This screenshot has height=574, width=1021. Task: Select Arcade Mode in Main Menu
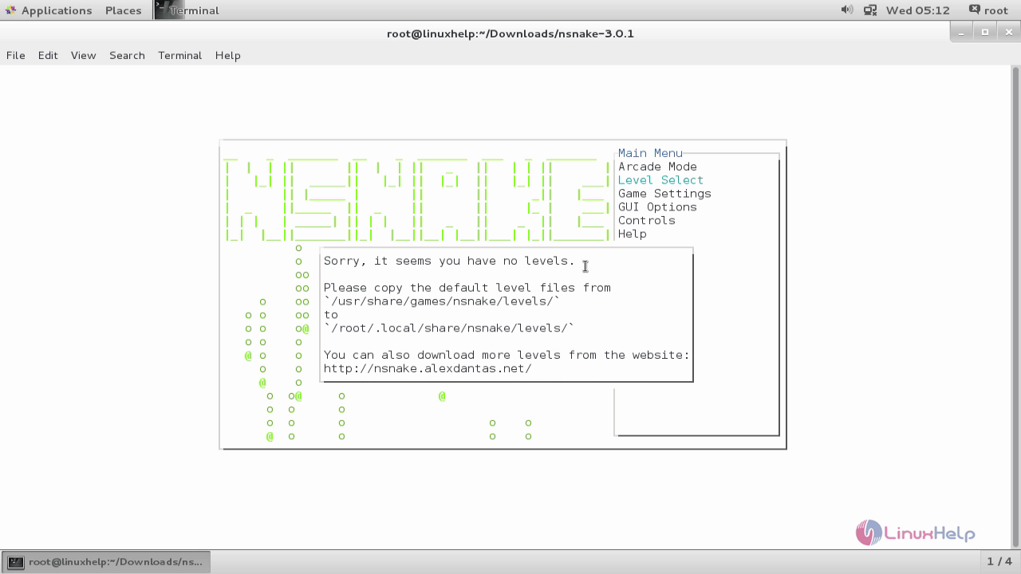point(657,167)
